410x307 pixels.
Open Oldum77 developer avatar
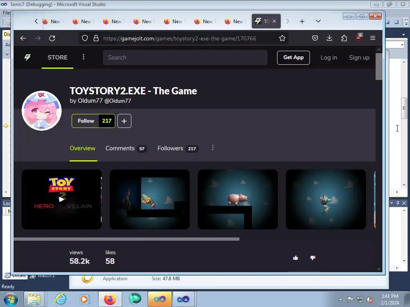pyautogui.click(x=42, y=111)
